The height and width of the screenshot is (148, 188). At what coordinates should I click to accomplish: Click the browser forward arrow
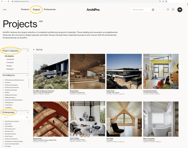click(5, 1)
